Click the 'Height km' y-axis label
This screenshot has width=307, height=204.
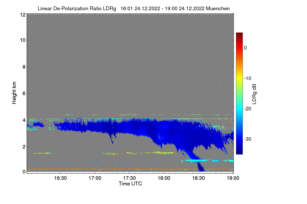(14, 93)
